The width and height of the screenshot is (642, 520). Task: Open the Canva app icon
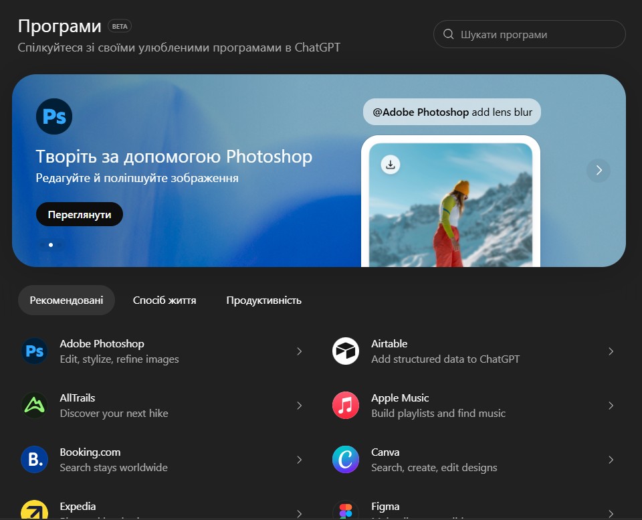click(x=346, y=459)
